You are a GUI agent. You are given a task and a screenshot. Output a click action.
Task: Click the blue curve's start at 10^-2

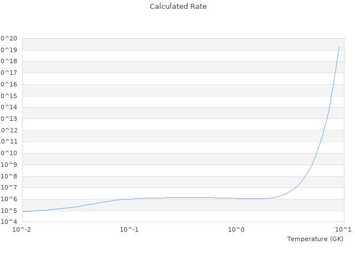pos(23,211)
